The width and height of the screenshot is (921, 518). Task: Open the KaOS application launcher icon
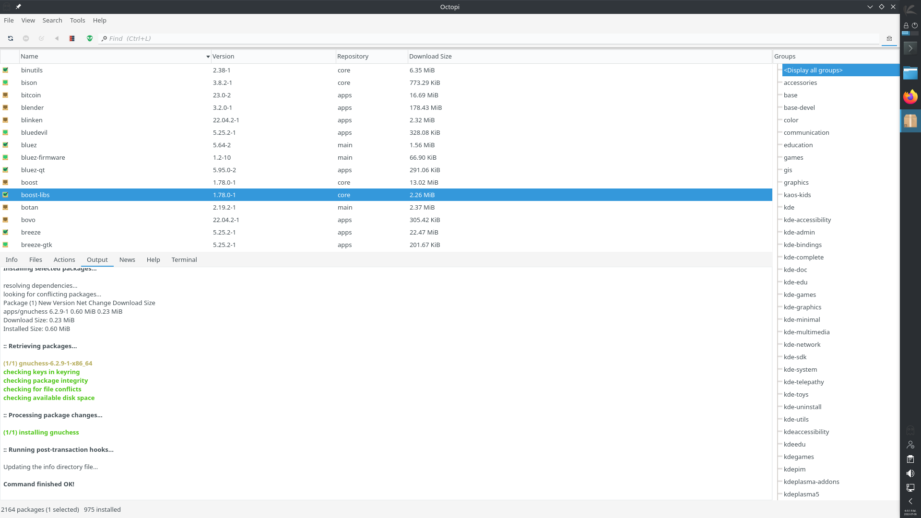point(910,10)
